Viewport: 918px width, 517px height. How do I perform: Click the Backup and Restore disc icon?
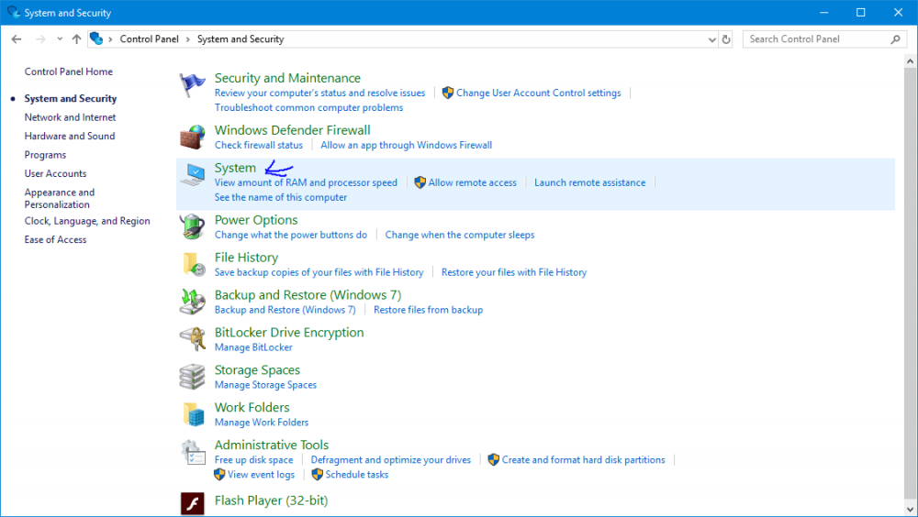pyautogui.click(x=192, y=302)
